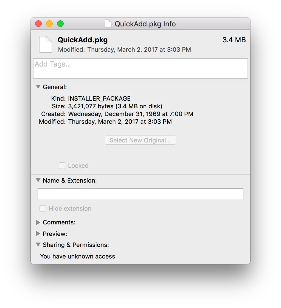Click into the Add Tags field
The height and width of the screenshot is (308, 281).
click(x=140, y=68)
